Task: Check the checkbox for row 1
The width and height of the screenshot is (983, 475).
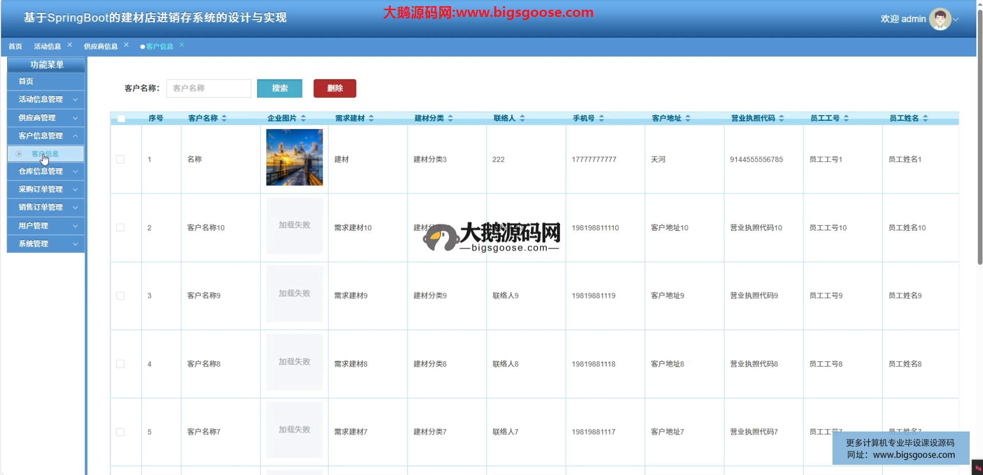Action: coord(120,159)
